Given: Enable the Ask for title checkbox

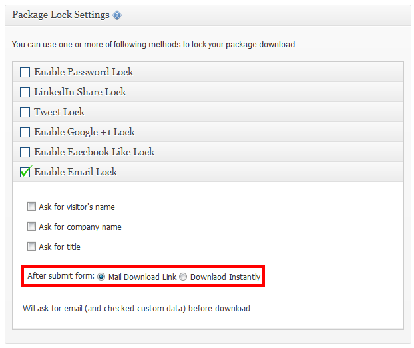Looking at the screenshot, I should pos(31,247).
